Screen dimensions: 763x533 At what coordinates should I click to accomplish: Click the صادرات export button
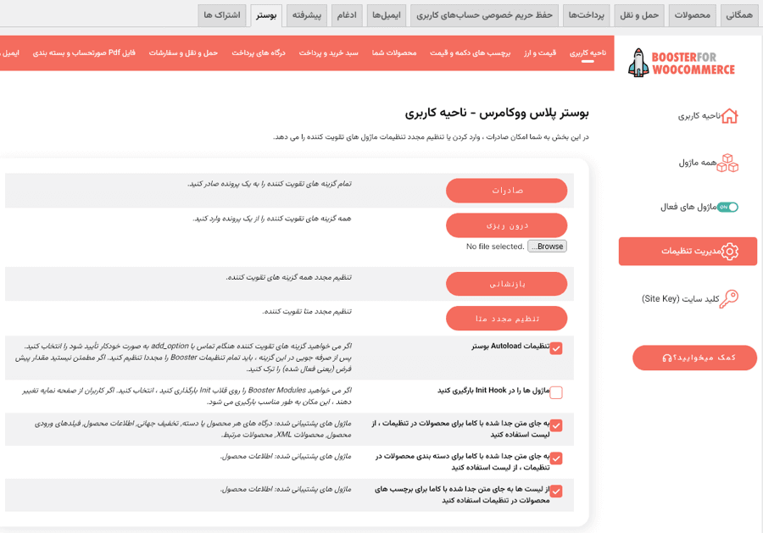(507, 191)
